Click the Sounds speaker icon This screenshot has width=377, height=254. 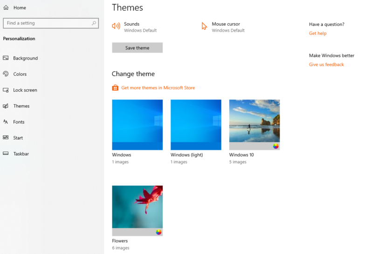(116, 26)
